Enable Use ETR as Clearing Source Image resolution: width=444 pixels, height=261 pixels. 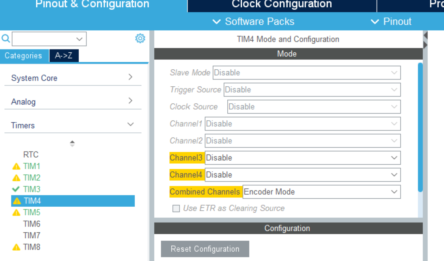tap(176, 209)
